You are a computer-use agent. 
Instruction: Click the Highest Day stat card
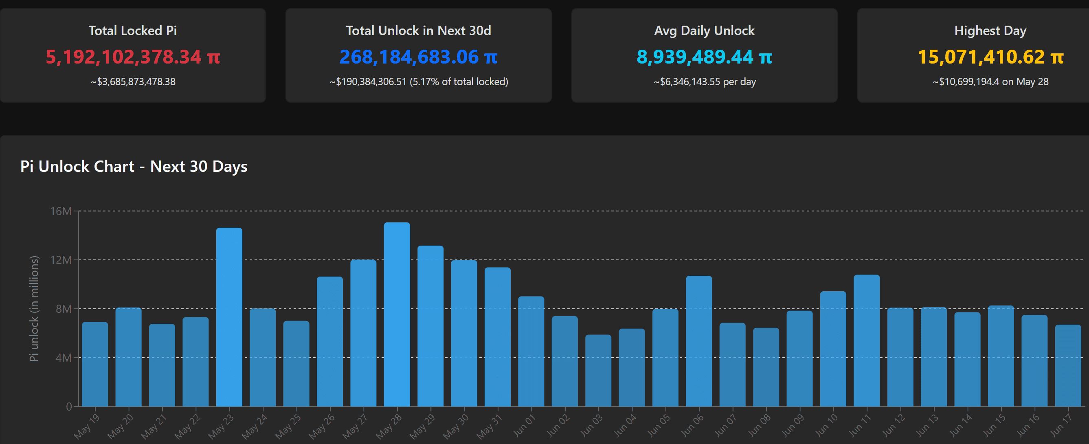pyautogui.click(x=973, y=55)
